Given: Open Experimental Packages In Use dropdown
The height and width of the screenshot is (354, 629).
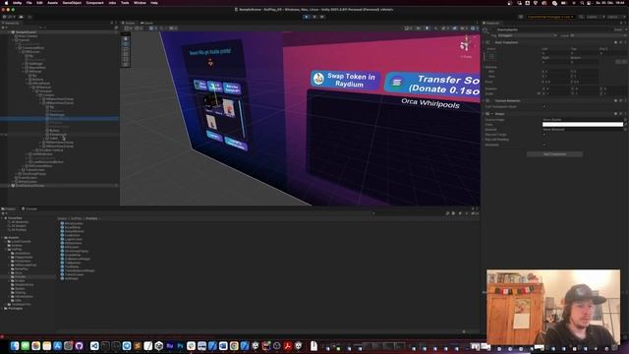Looking at the screenshot, I should 550,17.
